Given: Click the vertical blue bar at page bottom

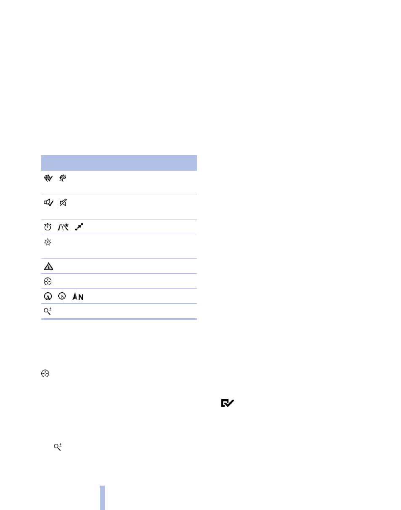Looking at the screenshot, I should [x=102, y=498].
